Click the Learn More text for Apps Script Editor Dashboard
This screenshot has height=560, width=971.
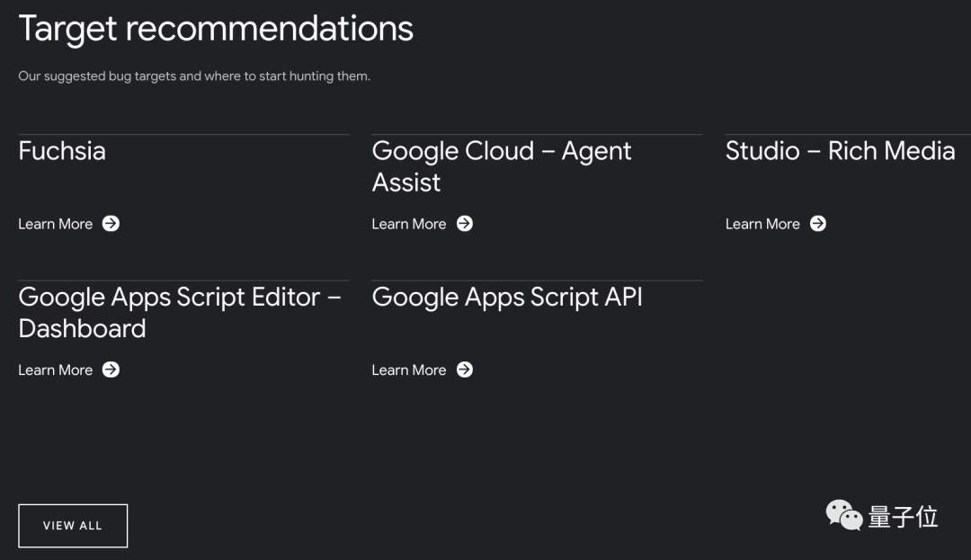(x=56, y=369)
